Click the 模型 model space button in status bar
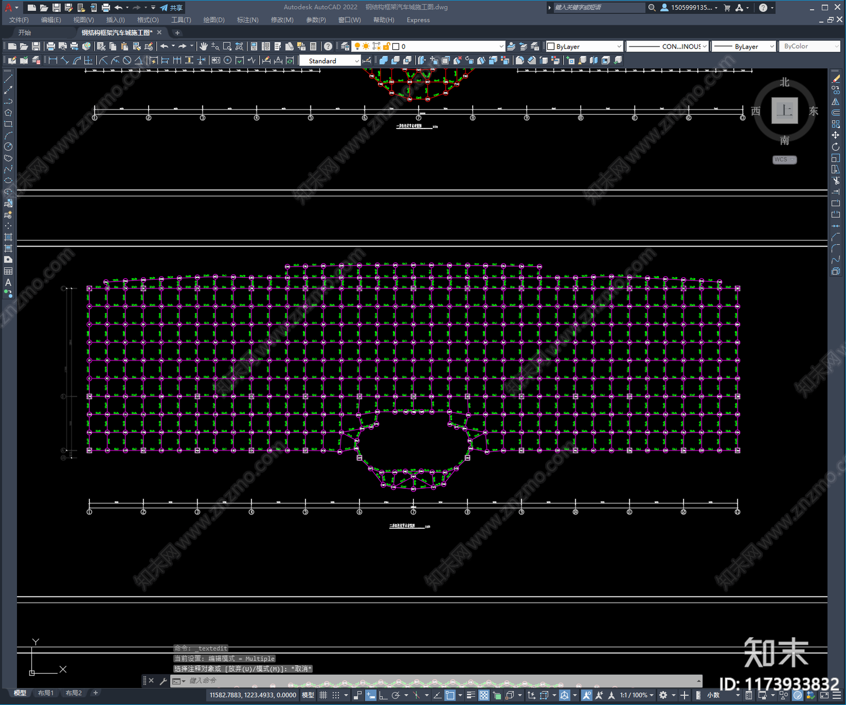This screenshot has height=705, width=846. [x=308, y=695]
